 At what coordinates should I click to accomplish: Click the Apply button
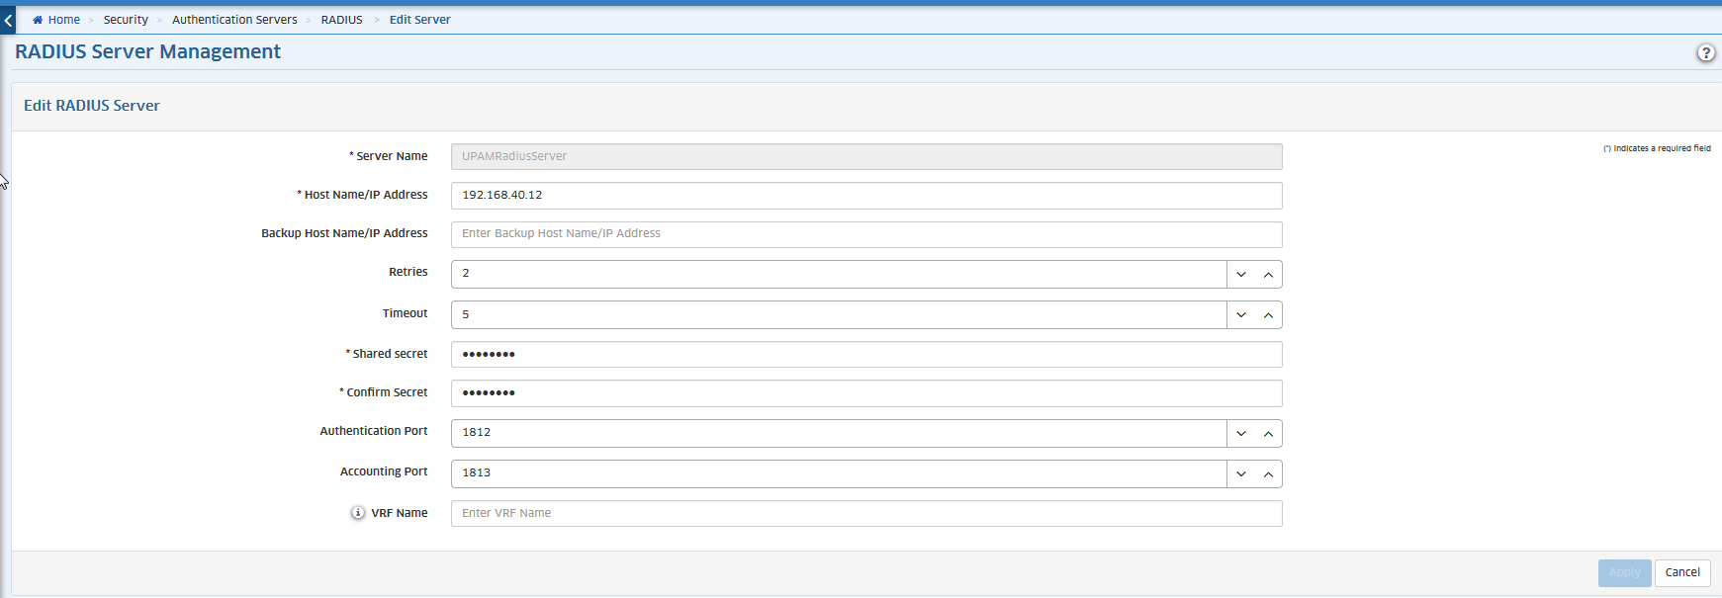tap(1624, 573)
